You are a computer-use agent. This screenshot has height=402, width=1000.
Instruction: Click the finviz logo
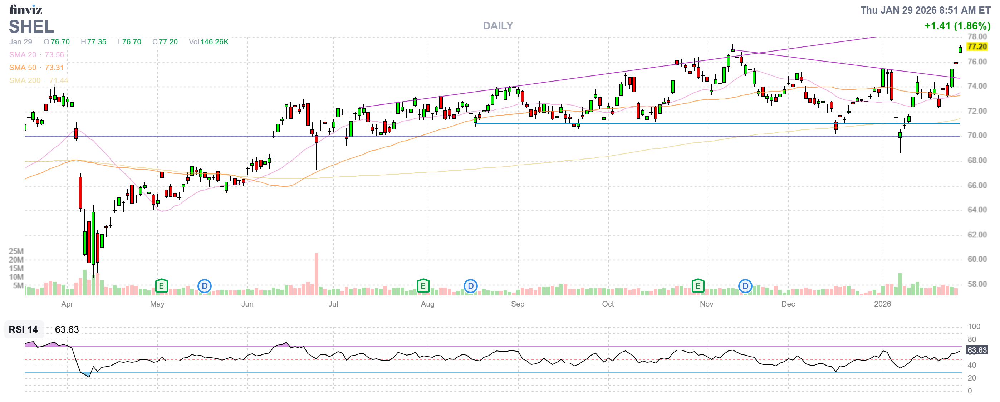coord(26,9)
